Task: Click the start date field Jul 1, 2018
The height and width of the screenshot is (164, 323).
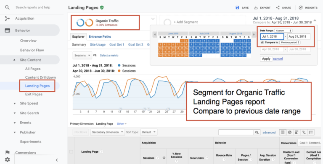Action: 272,36
